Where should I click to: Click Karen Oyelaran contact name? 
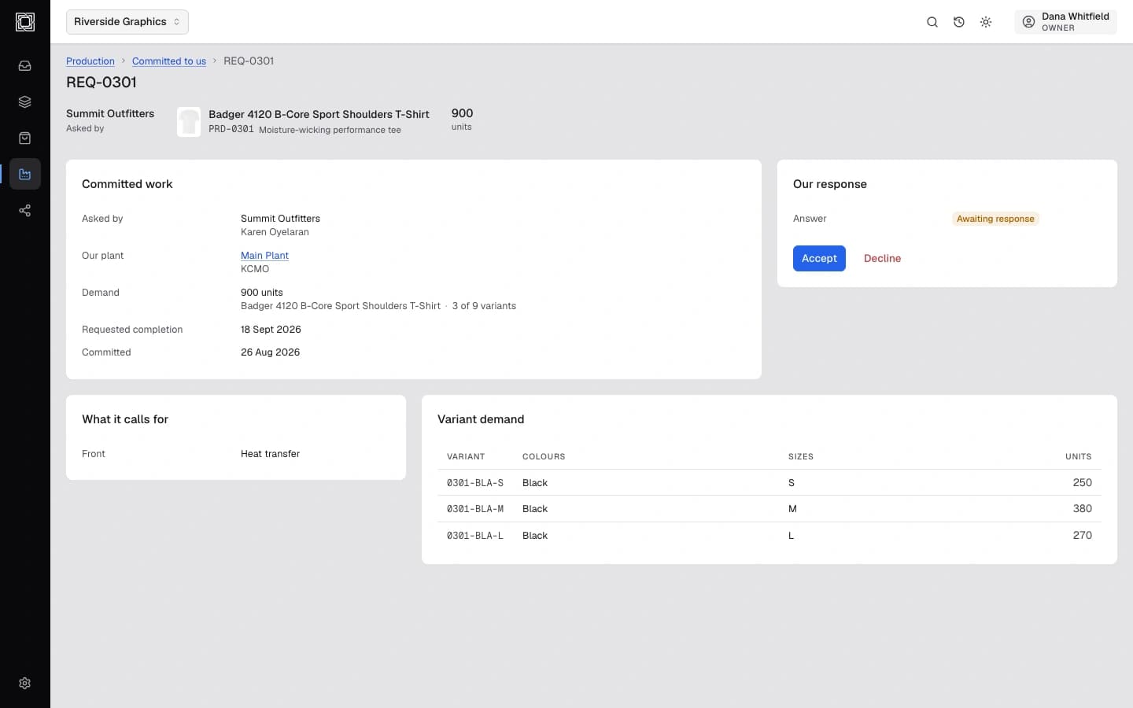tap(275, 232)
